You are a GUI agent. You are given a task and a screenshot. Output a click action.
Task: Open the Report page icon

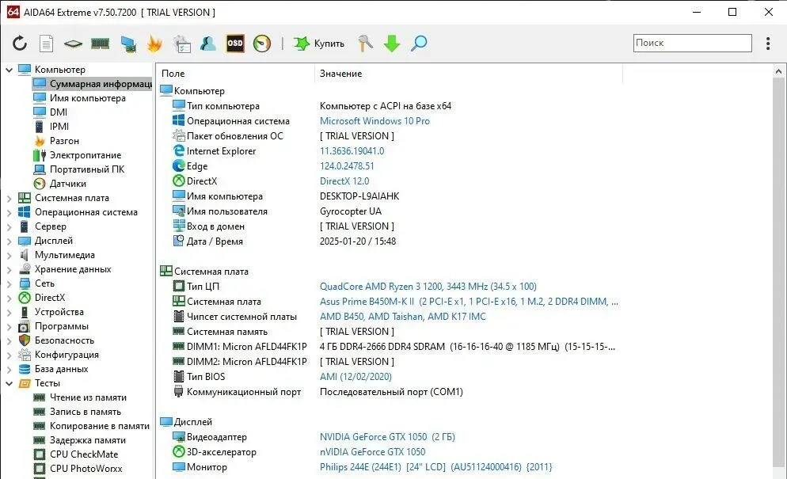(x=47, y=44)
